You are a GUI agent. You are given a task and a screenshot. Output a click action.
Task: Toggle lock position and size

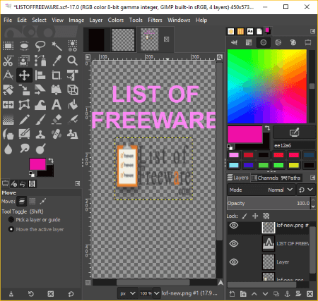[255, 216]
